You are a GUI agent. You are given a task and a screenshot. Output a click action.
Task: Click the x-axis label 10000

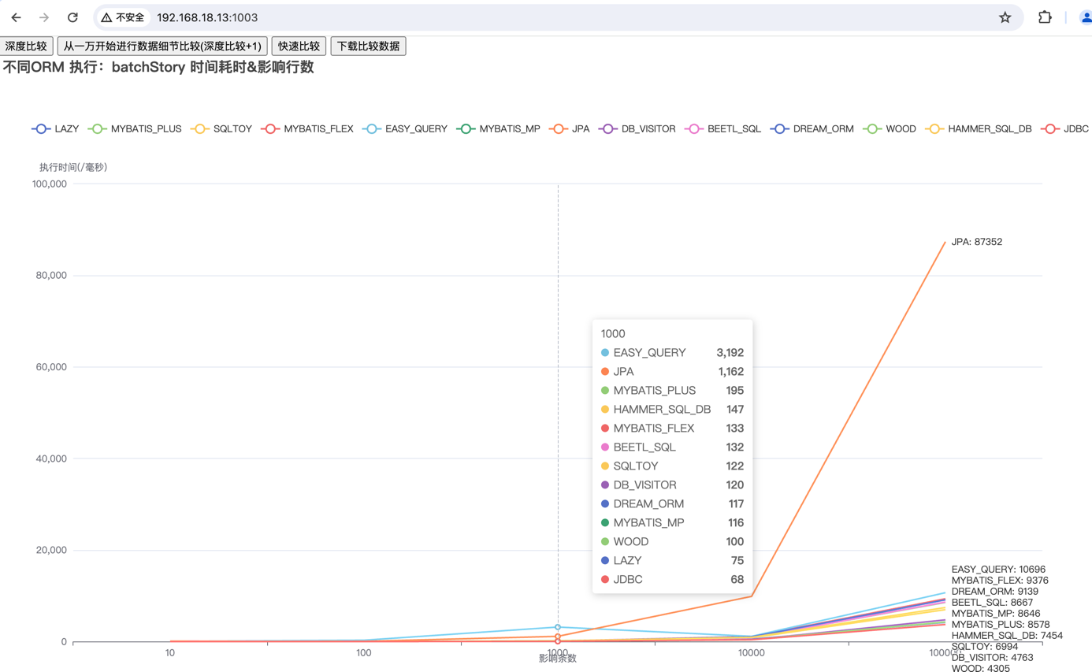[752, 653]
